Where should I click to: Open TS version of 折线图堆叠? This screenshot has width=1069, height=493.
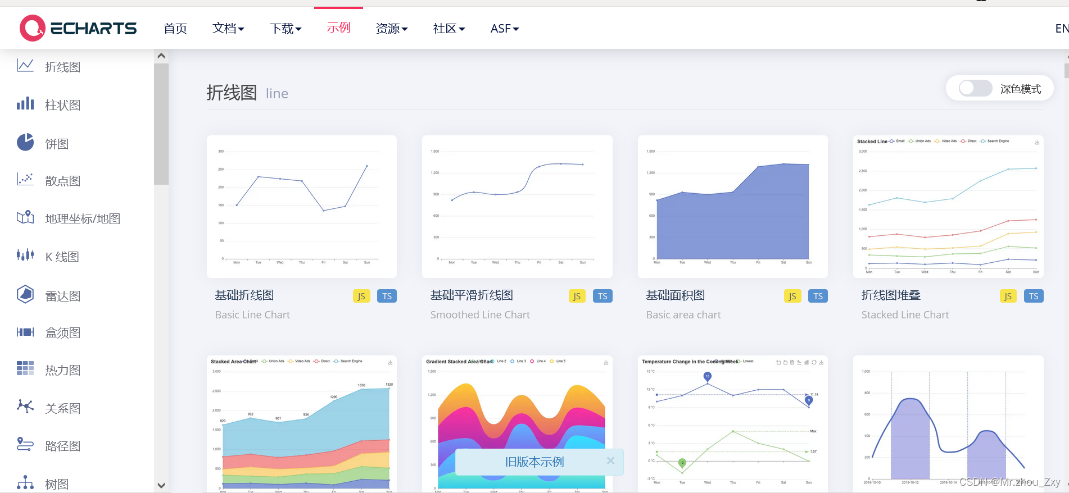coord(1034,296)
